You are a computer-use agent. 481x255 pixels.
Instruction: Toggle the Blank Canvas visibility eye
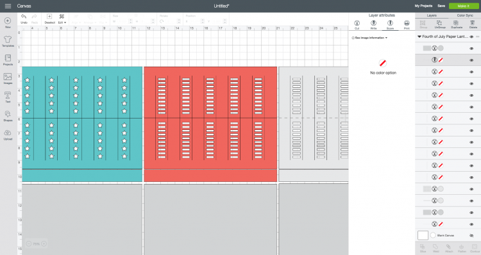471,235
